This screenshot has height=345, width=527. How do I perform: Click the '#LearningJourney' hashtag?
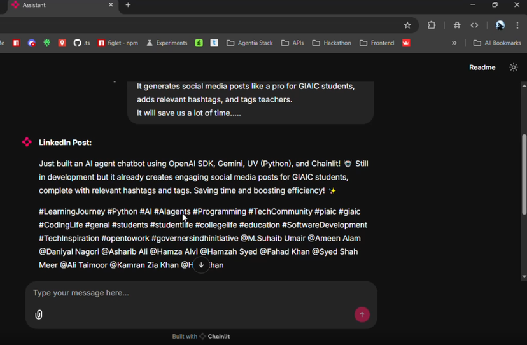pos(72,211)
